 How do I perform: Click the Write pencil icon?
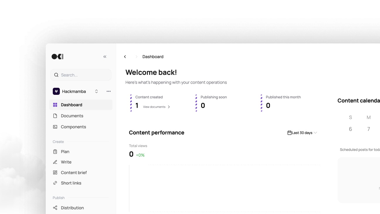point(55,162)
